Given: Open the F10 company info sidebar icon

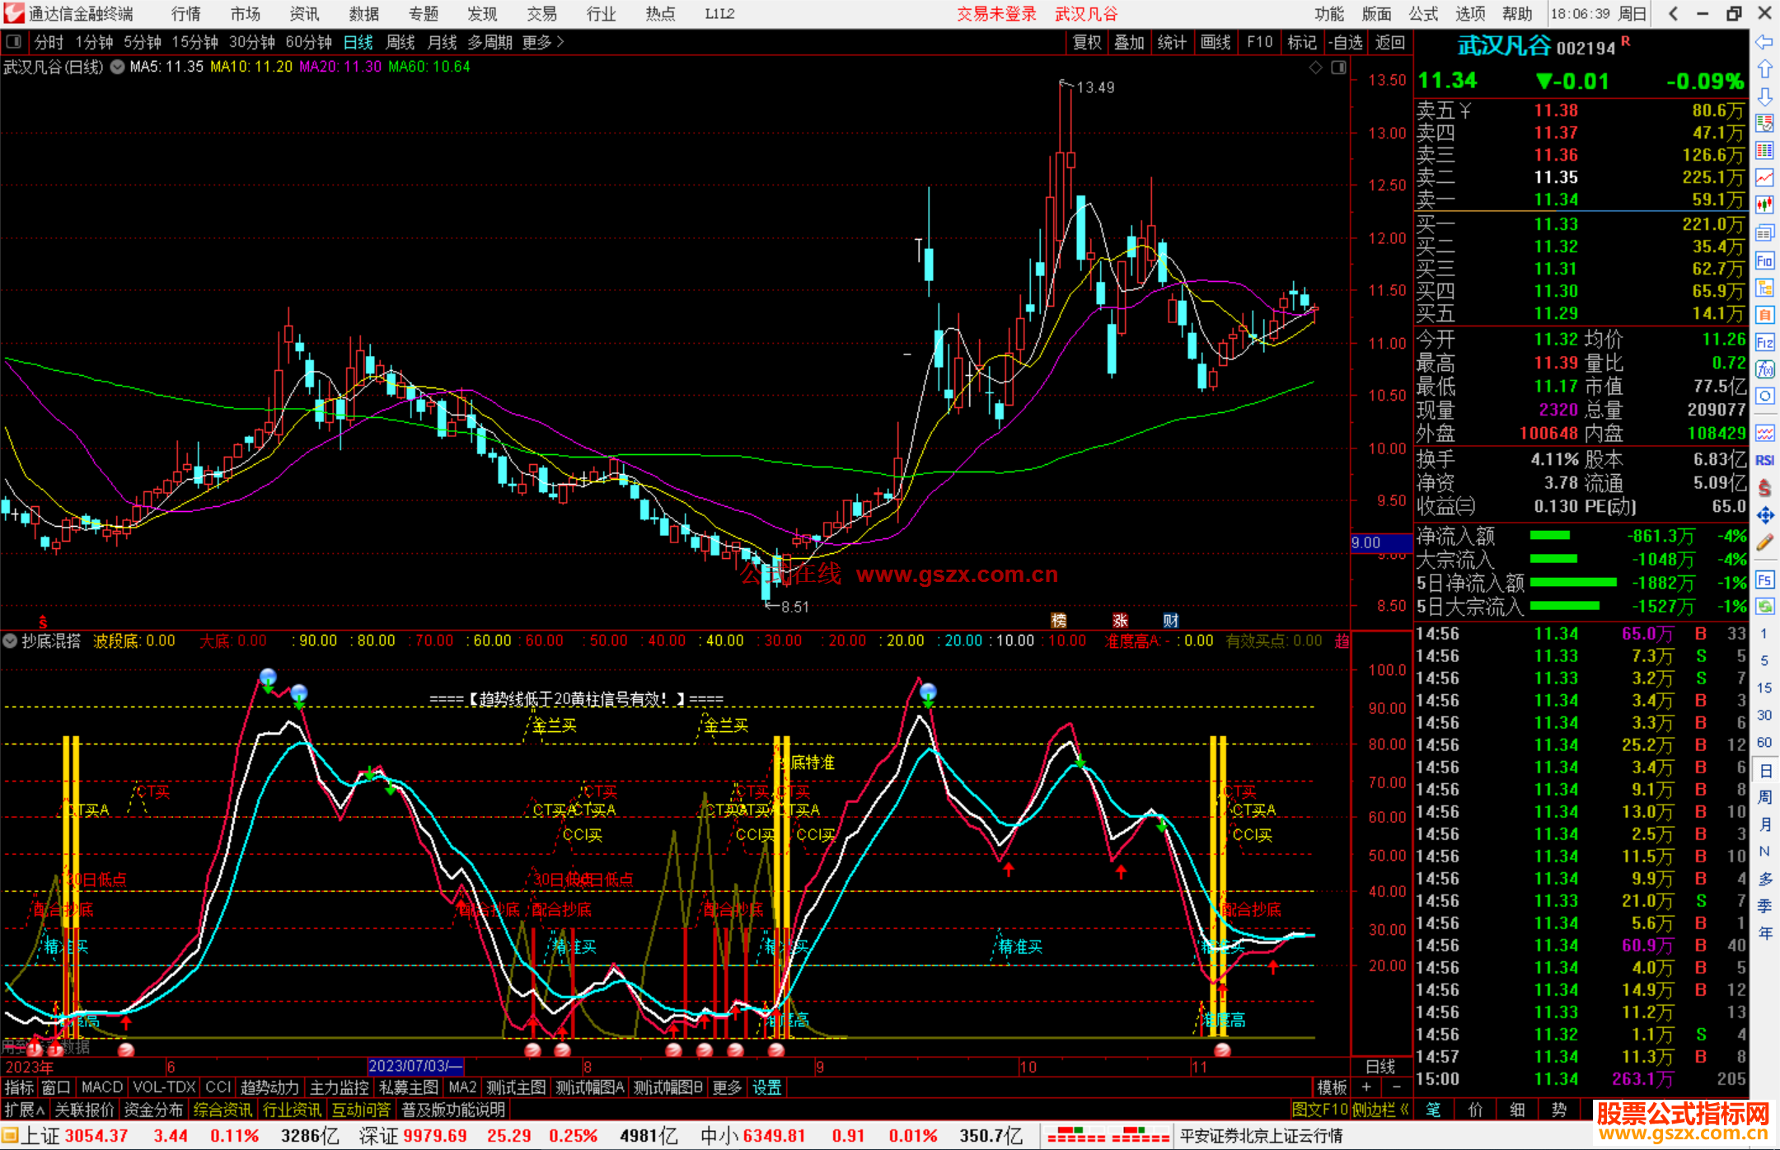Looking at the screenshot, I should pos(1764,261).
